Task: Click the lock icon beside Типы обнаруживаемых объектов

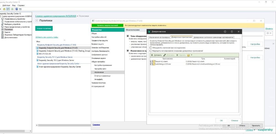Action: [x=128, y=36]
